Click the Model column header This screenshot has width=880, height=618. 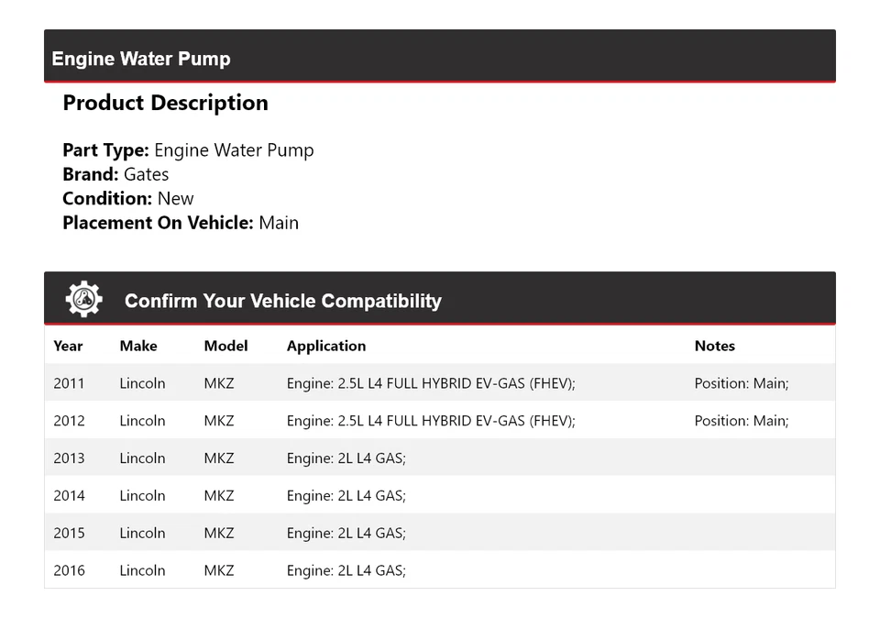(x=225, y=346)
